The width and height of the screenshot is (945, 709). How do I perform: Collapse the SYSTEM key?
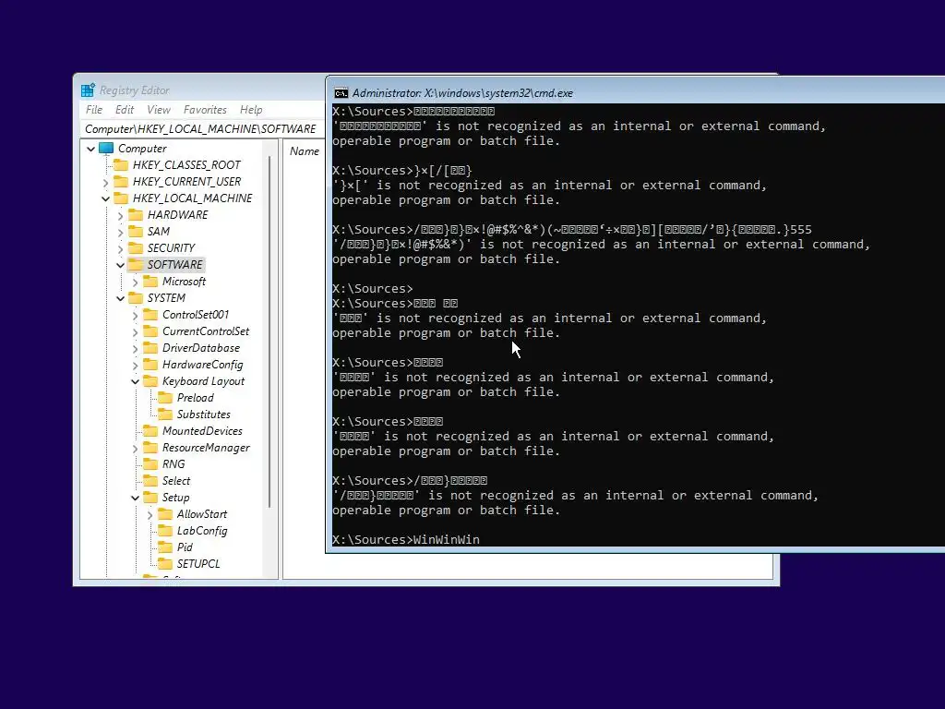coord(121,298)
